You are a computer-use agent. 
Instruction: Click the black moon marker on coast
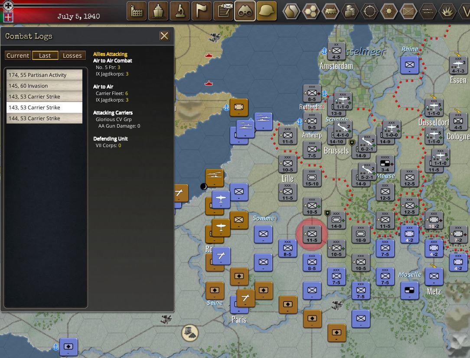click(203, 186)
